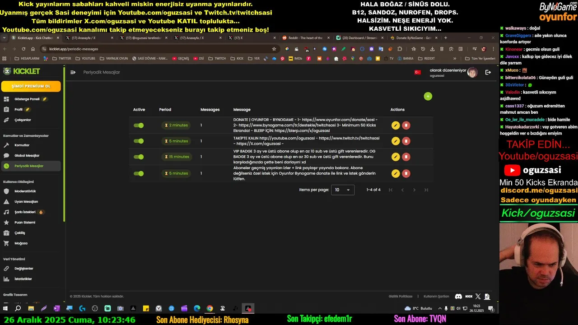Open the Discord link in footer
This screenshot has width=578, height=325.
tap(458, 297)
